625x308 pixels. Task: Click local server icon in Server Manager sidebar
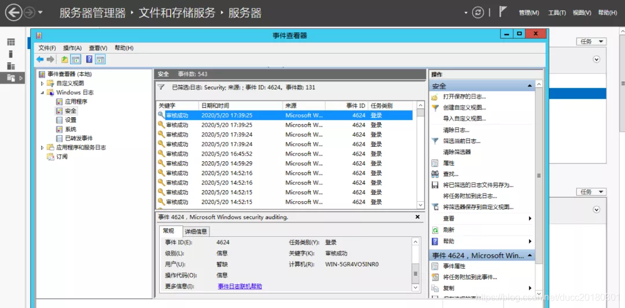11,54
